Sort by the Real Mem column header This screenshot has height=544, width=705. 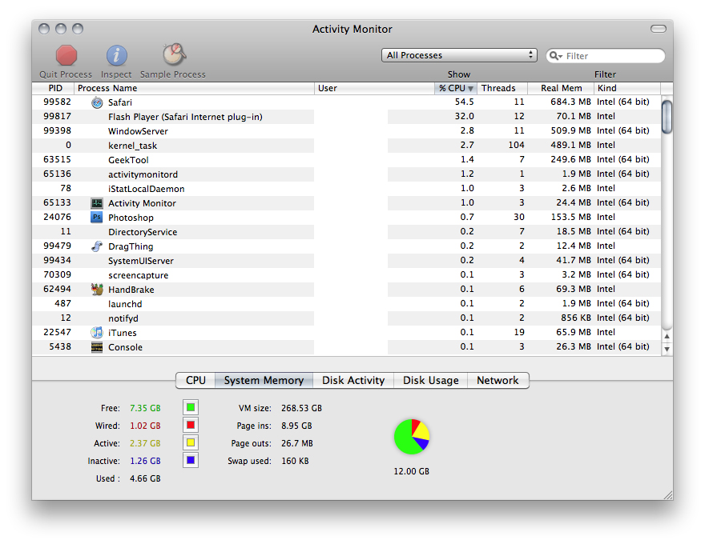click(x=561, y=88)
